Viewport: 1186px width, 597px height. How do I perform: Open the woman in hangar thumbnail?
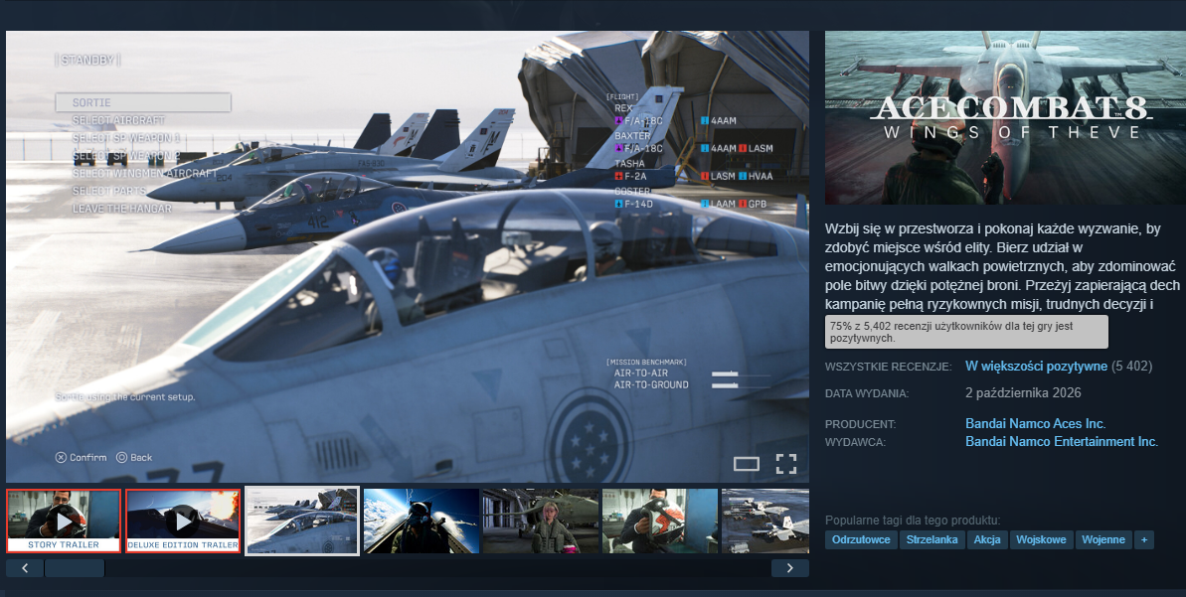coord(541,521)
